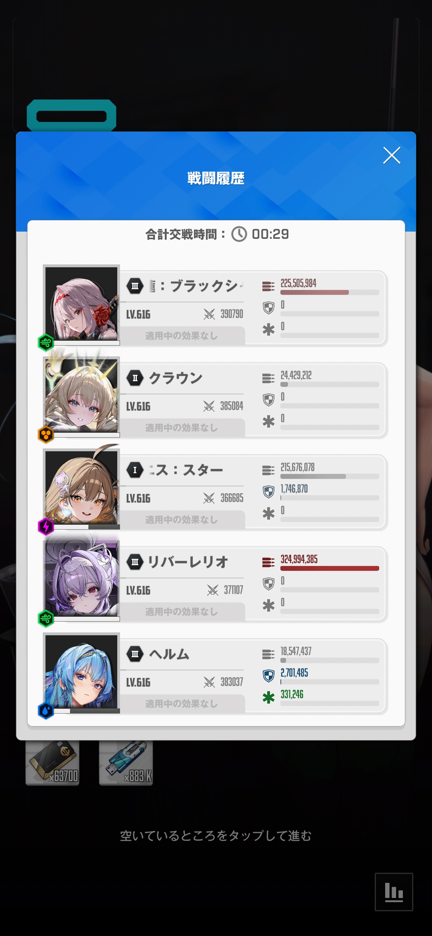Close the 戦闘履歴 battle history popup
The height and width of the screenshot is (936, 432).
pyautogui.click(x=392, y=155)
